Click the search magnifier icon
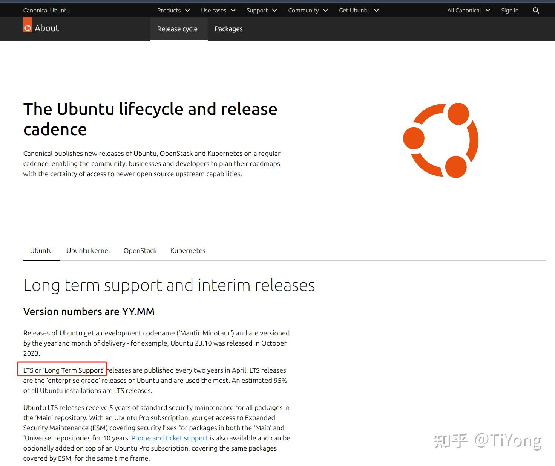555x466 pixels. click(535, 10)
